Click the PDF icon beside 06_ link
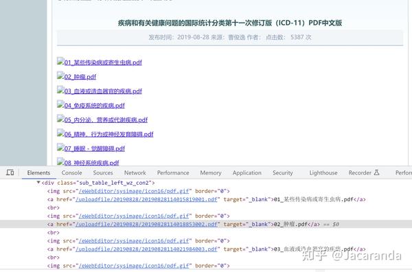The height and width of the screenshot is (272, 412). (60, 133)
